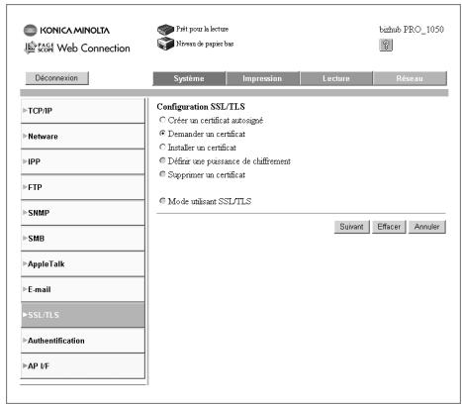Switch to the Impression tab

[262, 78]
